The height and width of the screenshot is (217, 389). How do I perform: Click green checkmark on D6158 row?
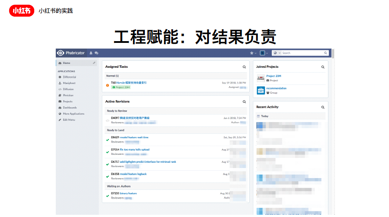coord(108,176)
